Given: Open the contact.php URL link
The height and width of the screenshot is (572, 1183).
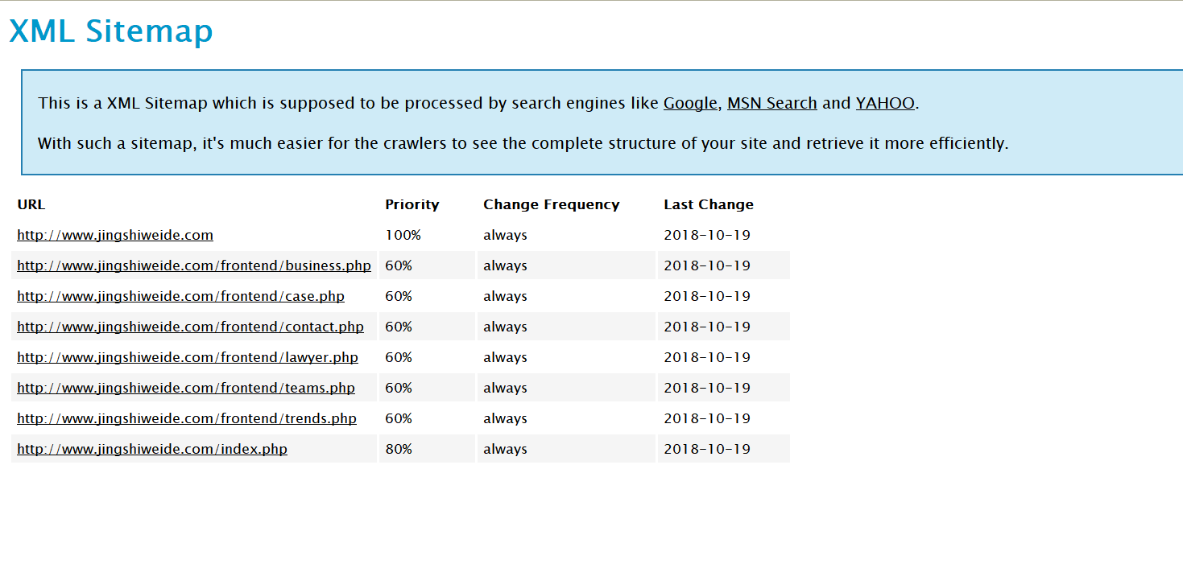Looking at the screenshot, I should (x=190, y=327).
